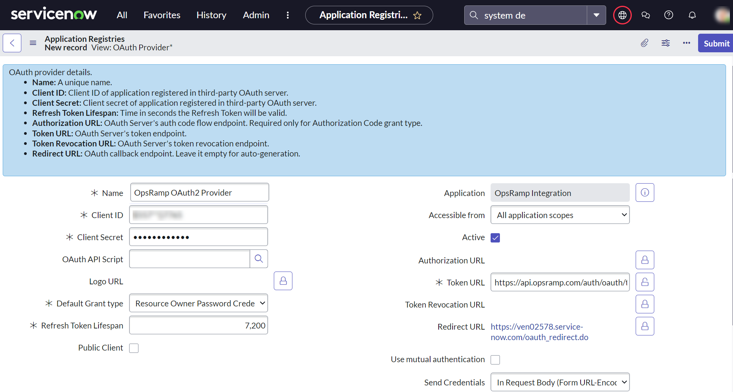Open the more menus kebab icon
Image resolution: width=733 pixels, height=392 pixels.
click(287, 15)
